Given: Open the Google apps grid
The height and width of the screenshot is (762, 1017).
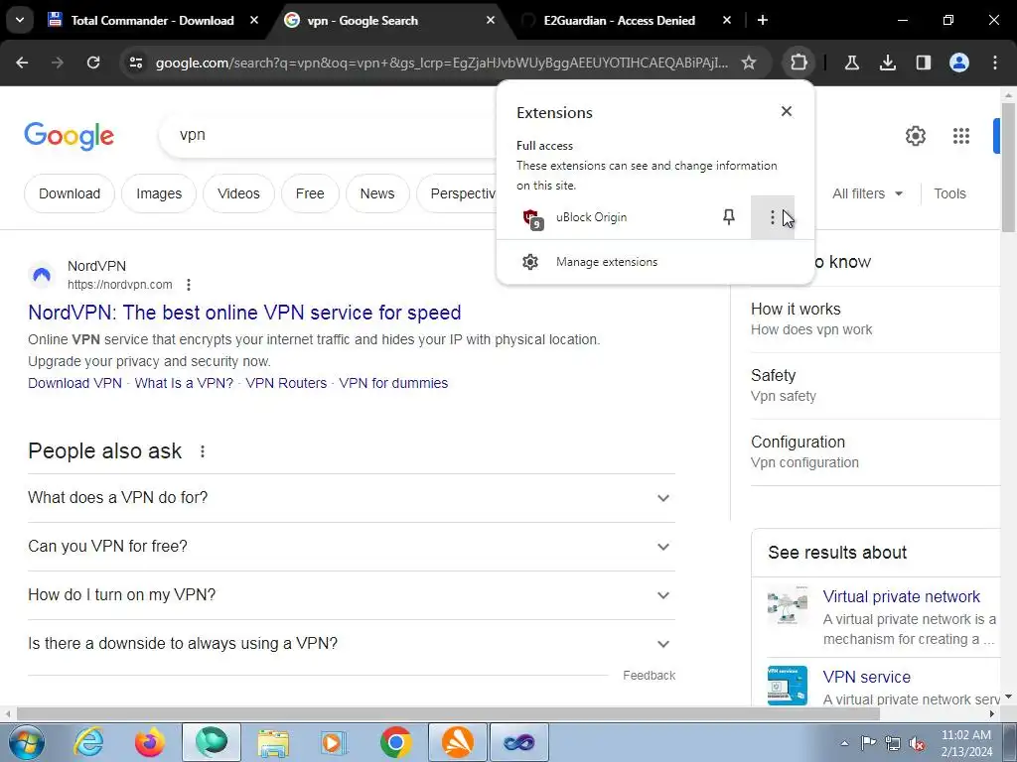Looking at the screenshot, I should pyautogui.click(x=961, y=136).
